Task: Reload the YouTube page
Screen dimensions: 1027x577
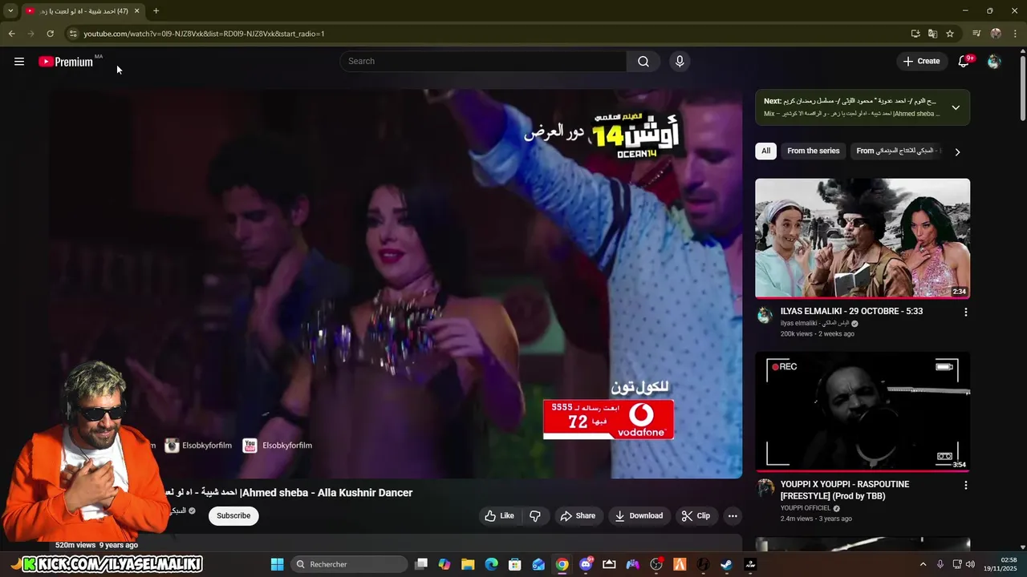Action: (50, 34)
